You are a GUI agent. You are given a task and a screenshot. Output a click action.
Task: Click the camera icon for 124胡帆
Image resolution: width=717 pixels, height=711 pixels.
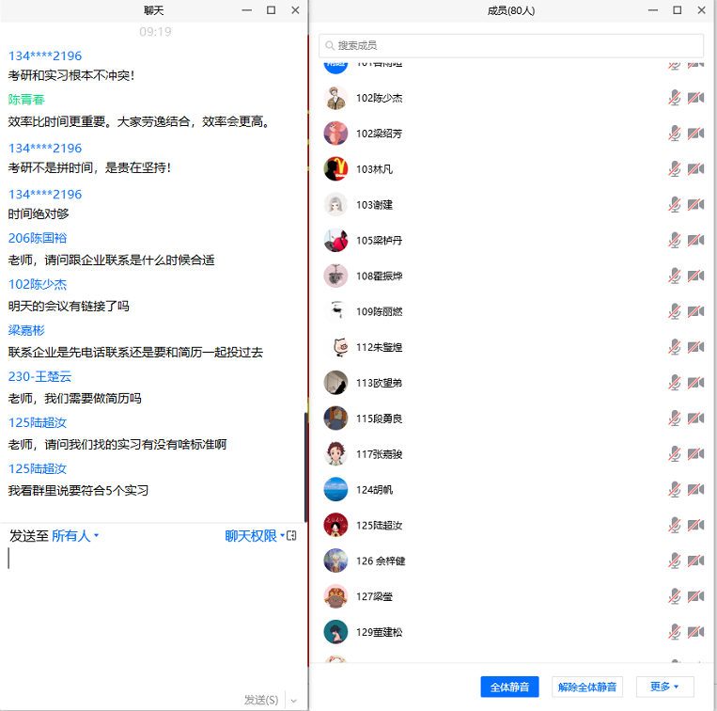tap(695, 490)
